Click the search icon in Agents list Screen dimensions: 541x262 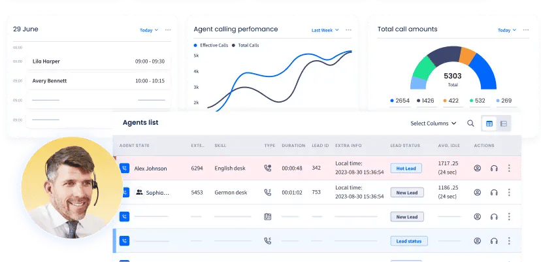(x=470, y=123)
